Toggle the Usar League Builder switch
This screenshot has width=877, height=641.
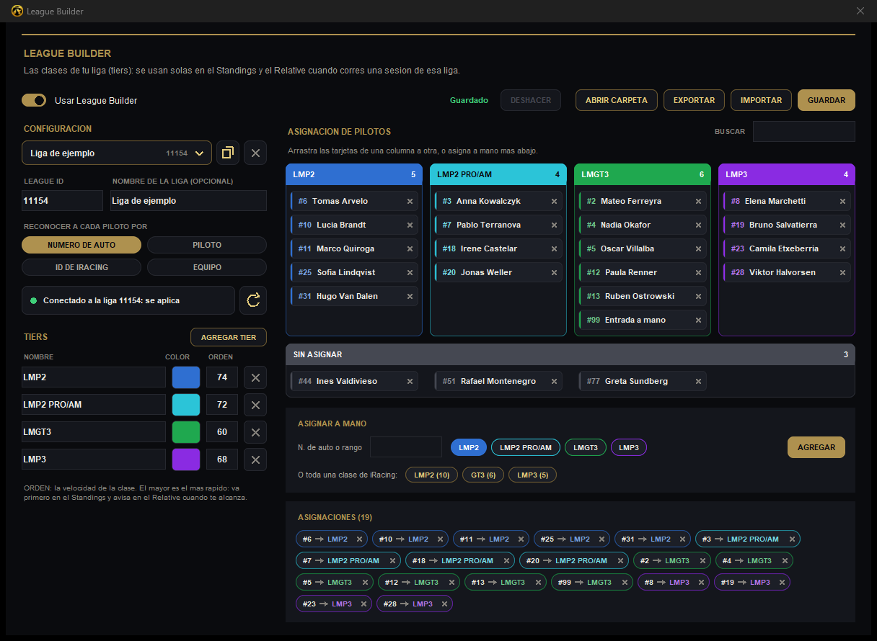34,100
